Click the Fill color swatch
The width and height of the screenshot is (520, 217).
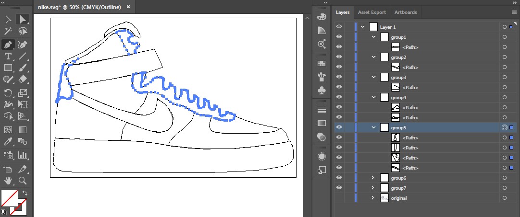click(x=10, y=198)
